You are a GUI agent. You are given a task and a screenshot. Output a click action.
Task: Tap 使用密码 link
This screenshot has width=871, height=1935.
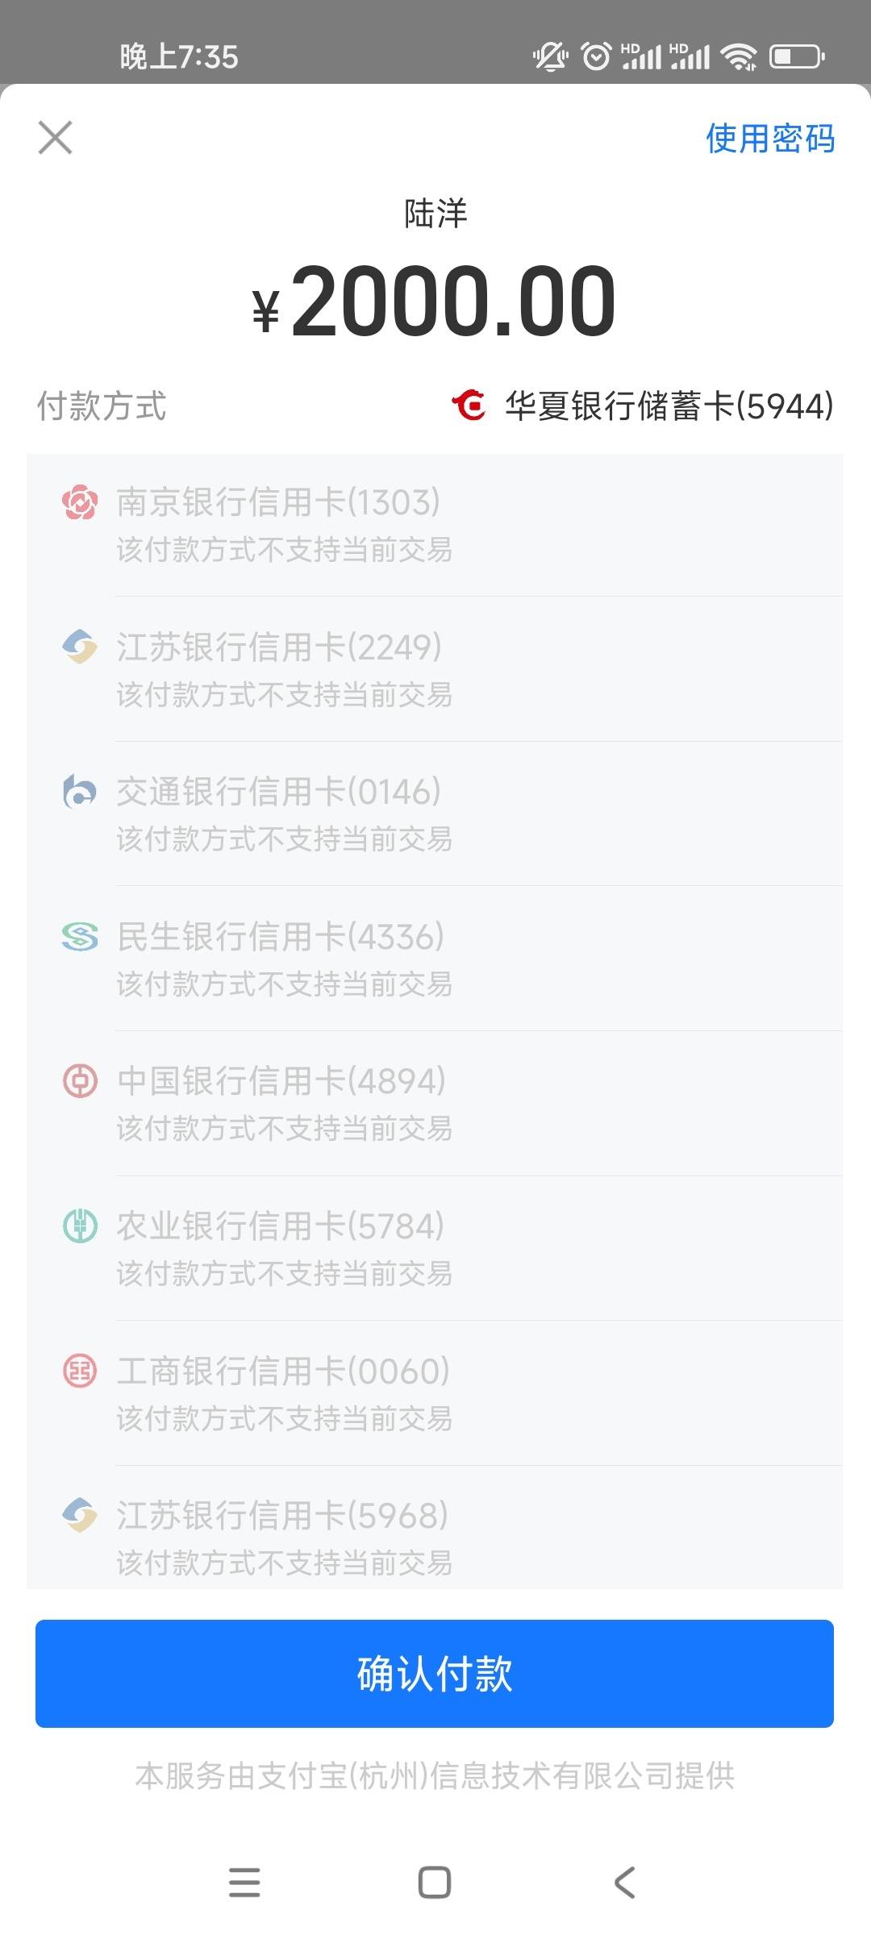[770, 138]
